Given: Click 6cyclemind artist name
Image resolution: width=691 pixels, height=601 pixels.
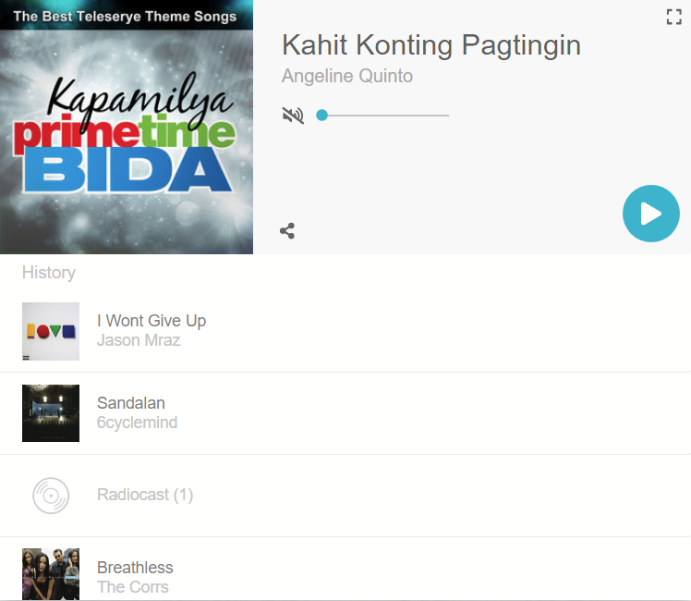Looking at the screenshot, I should point(137,423).
